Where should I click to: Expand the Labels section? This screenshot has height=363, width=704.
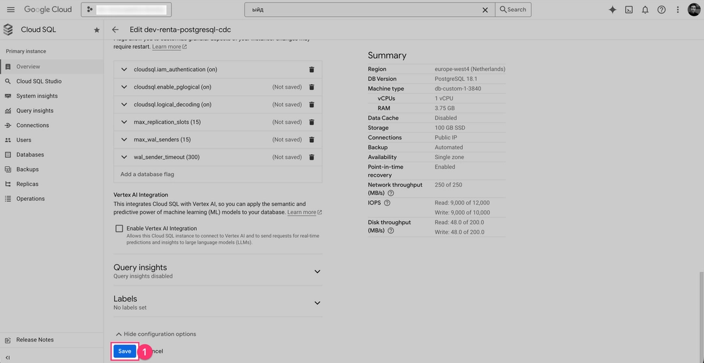pyautogui.click(x=317, y=302)
